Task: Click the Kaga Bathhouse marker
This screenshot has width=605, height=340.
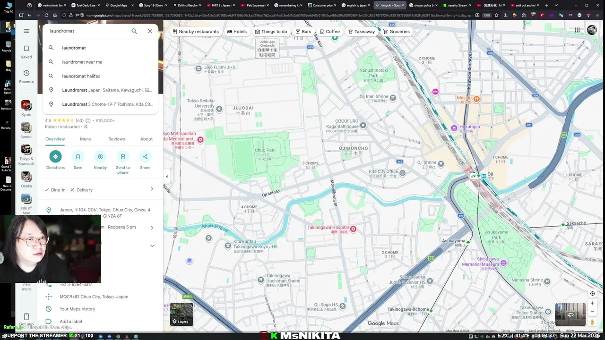Action: pyautogui.click(x=363, y=125)
